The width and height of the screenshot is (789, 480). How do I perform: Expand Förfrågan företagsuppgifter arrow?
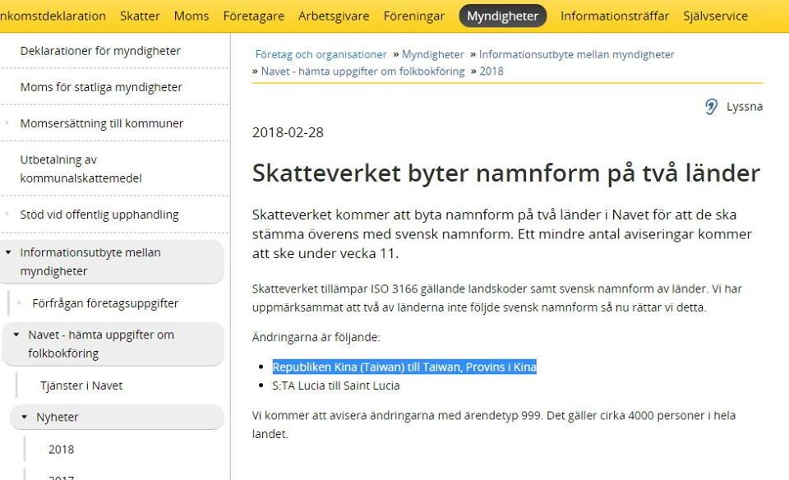[19, 302]
